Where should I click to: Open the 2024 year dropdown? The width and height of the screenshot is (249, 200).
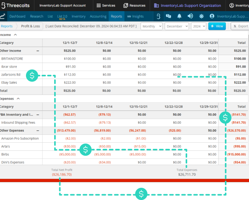point(199,26)
